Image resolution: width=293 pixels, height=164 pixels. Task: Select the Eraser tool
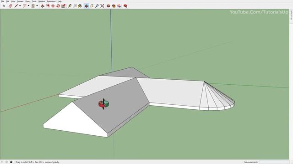pyautogui.click(x=11, y=6)
